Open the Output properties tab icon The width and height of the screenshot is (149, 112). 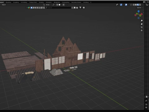pos(146,108)
